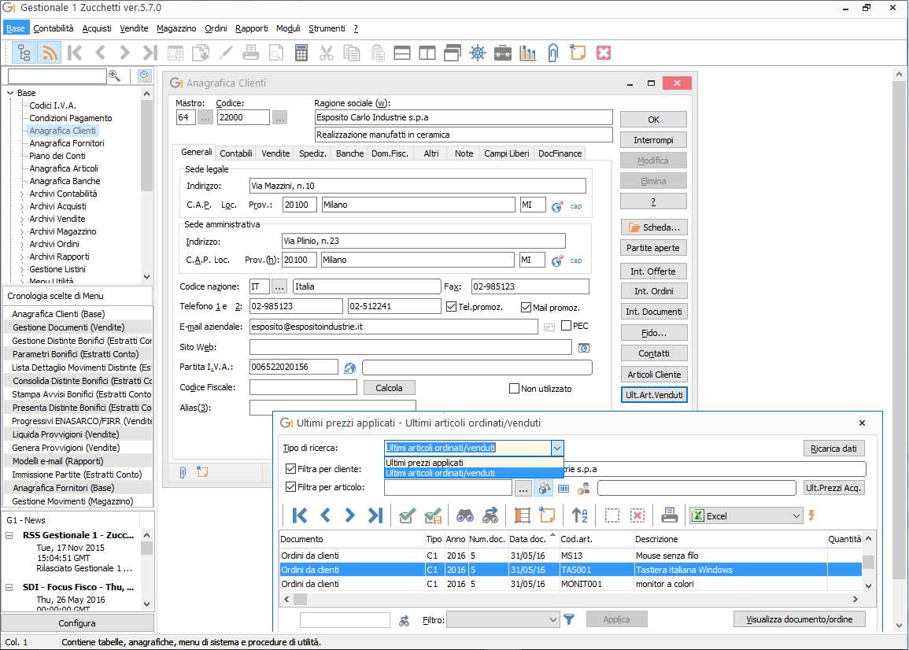909x650 pixels.
Task: Toggle the Tel.promoz. checkbox
Action: [x=452, y=307]
